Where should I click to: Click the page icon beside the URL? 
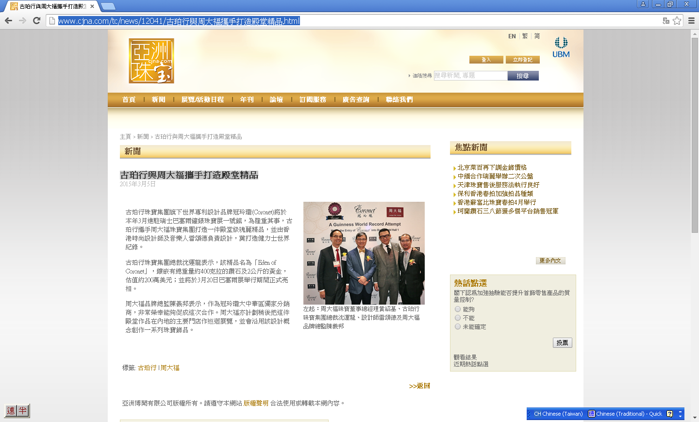[x=52, y=21]
